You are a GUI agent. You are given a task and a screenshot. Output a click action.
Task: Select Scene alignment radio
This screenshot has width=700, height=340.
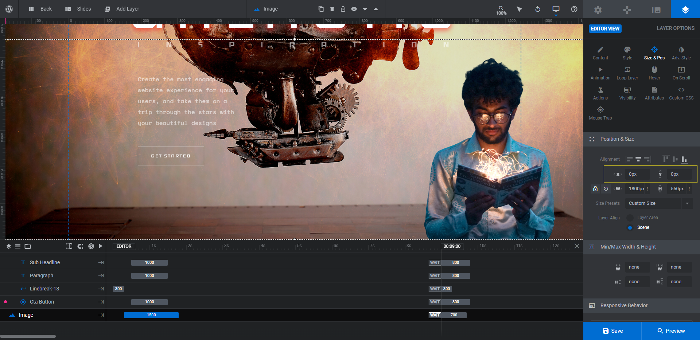630,227
